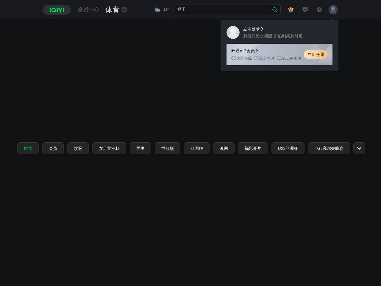Open the viewing history clock icon

pos(319,10)
